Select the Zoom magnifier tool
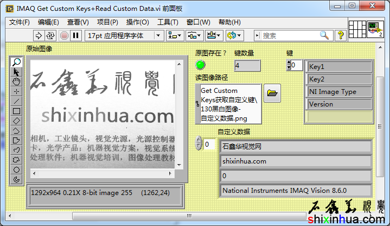Image resolution: width=390 pixels, height=226 pixels. pos(16,62)
